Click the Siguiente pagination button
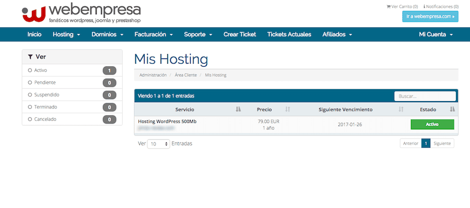 point(442,143)
